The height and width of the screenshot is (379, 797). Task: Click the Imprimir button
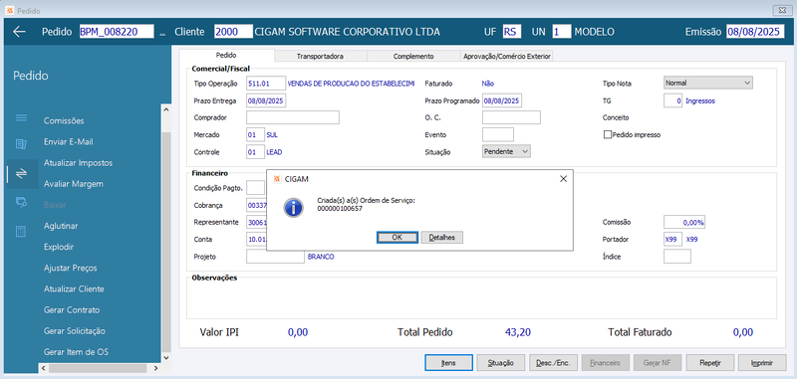point(762,363)
